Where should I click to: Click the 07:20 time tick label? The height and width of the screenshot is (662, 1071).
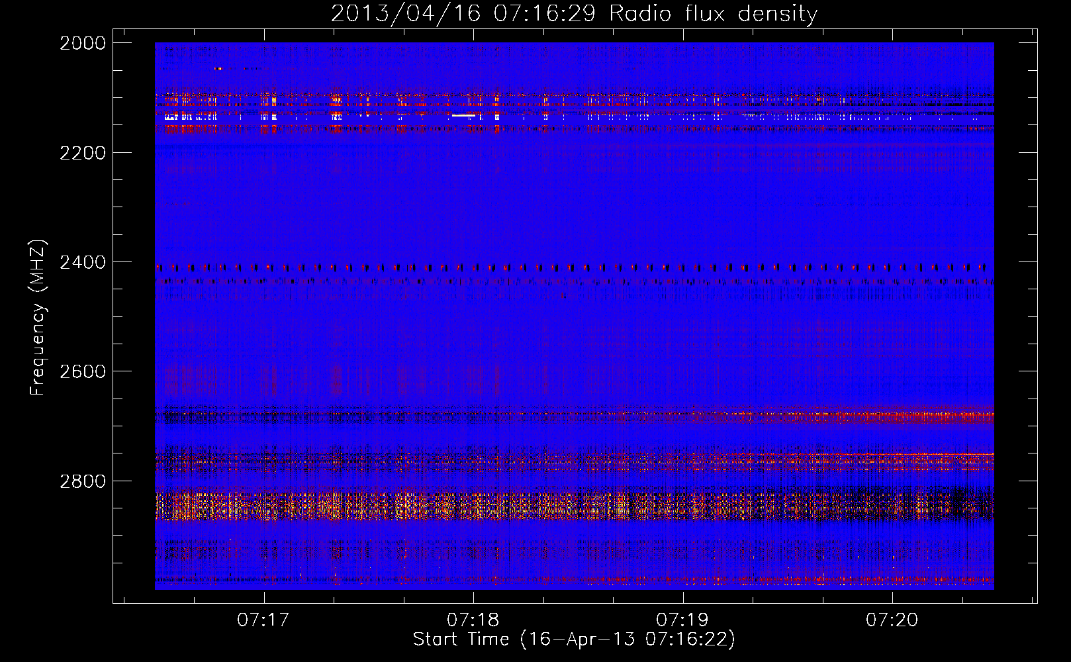tap(892, 620)
